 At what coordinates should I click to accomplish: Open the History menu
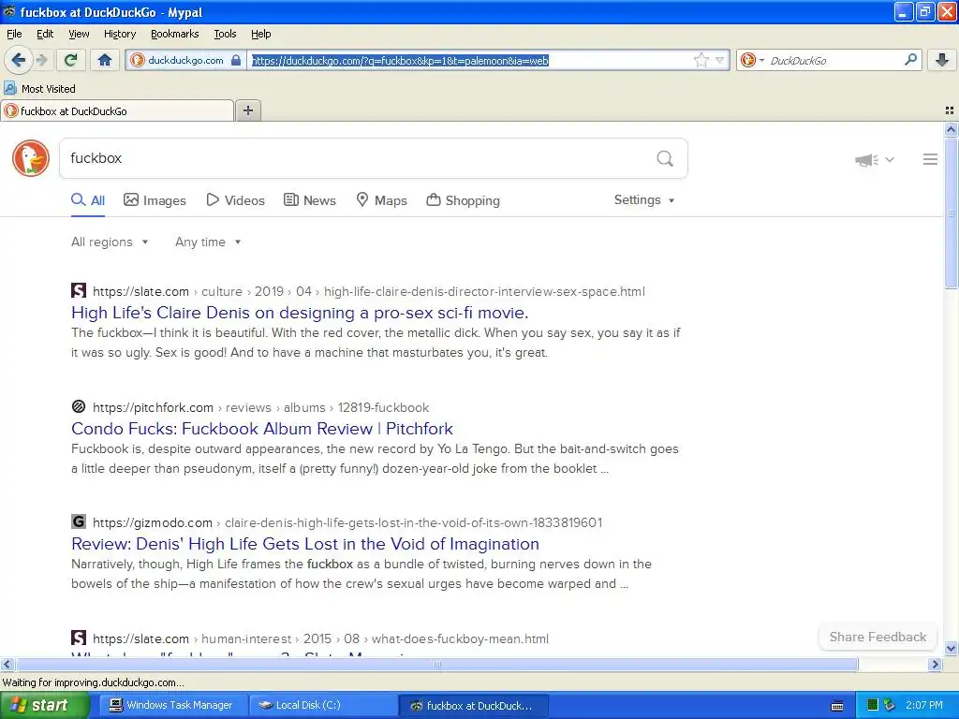120,34
